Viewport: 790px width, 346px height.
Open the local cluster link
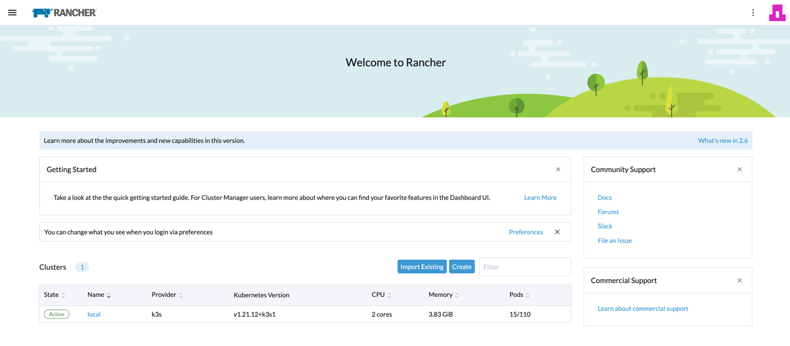94,314
